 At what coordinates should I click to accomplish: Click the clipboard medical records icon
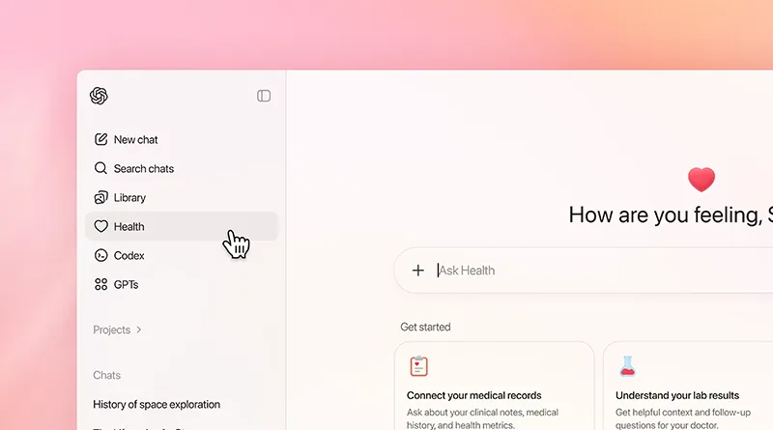coord(418,366)
